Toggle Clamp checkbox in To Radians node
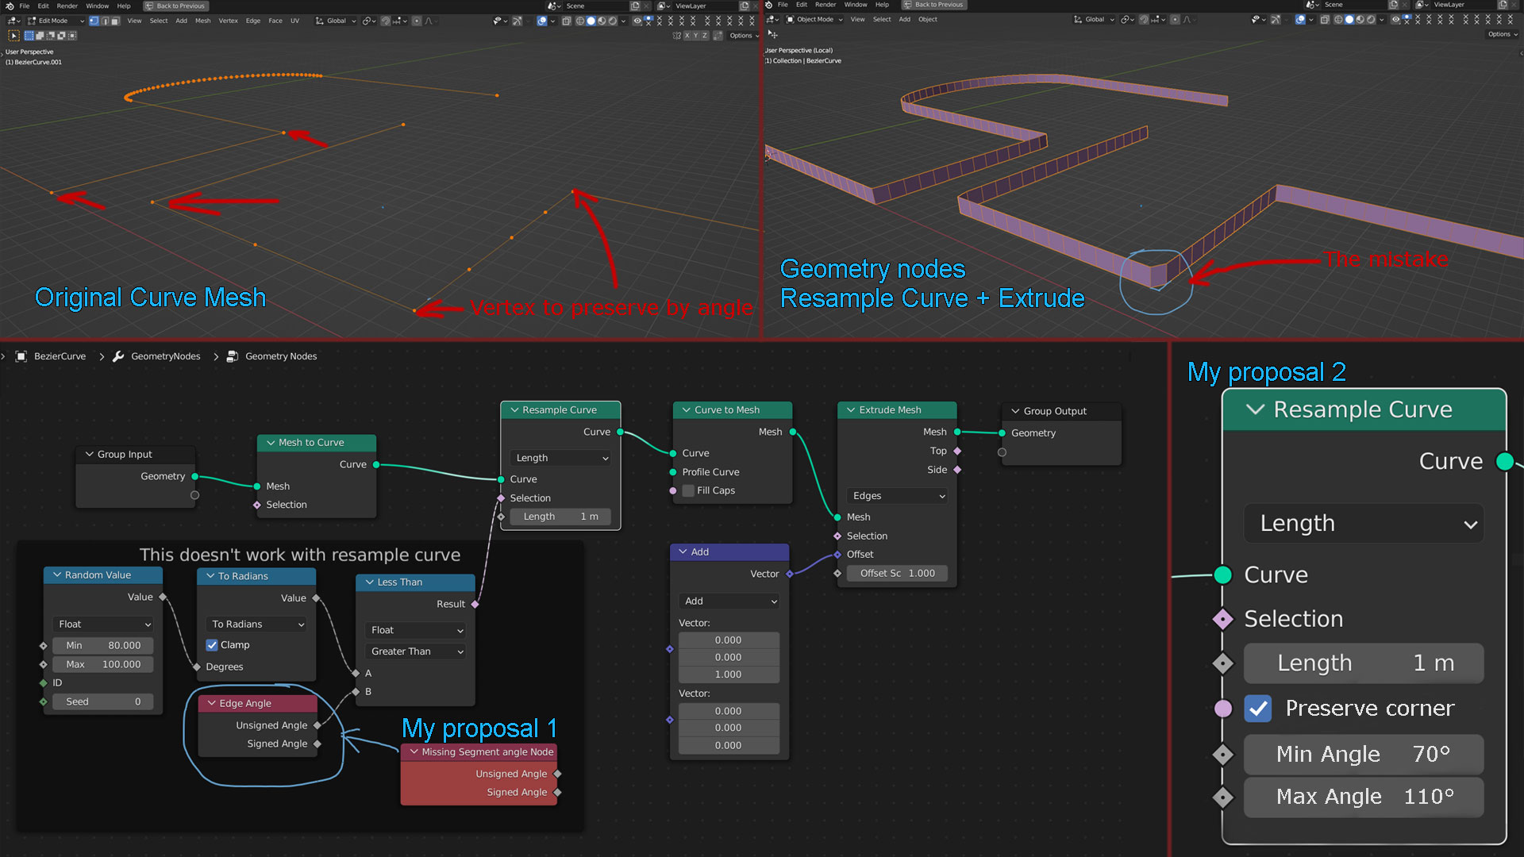 click(x=212, y=645)
